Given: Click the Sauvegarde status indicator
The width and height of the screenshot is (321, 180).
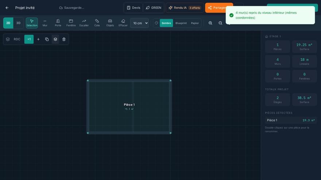Looking at the screenshot, I should tap(72, 8).
